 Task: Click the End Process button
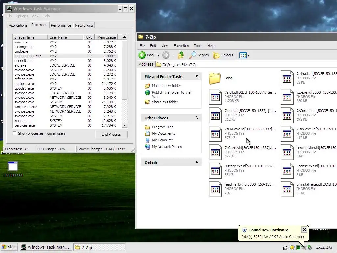(111, 134)
